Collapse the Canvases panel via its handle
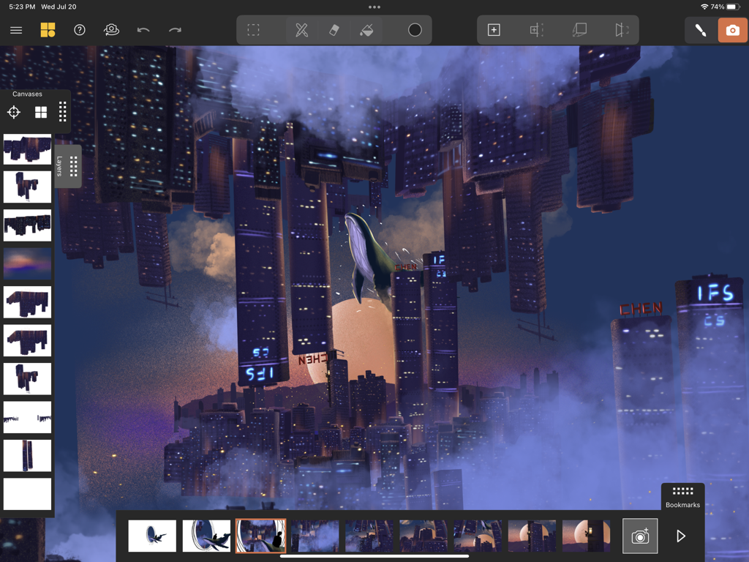Screen dimensions: 749x562 click(61, 112)
